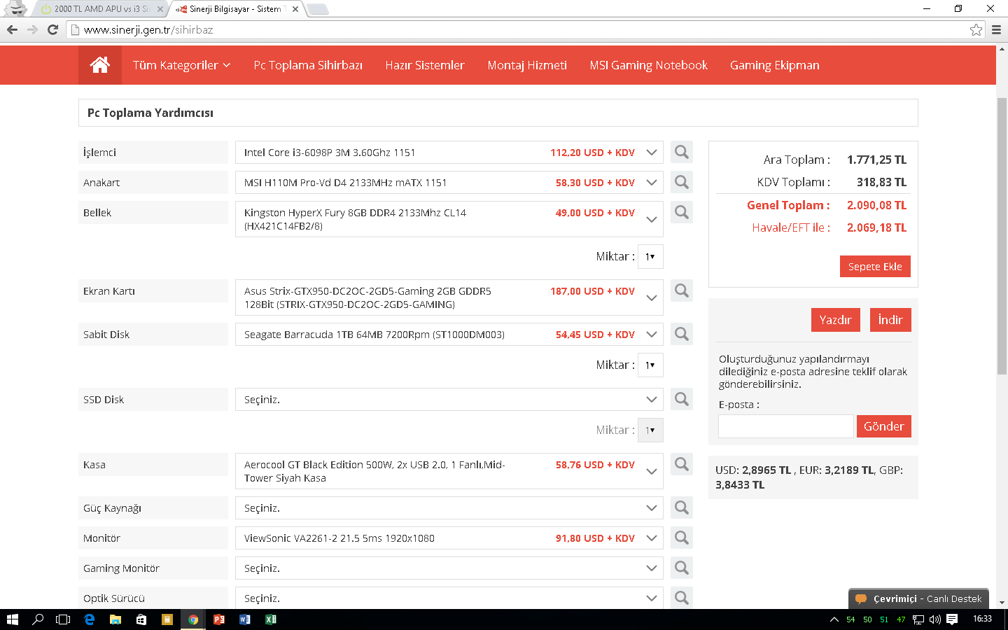The height and width of the screenshot is (630, 1008).
Task: Open the Anakart MSI H110M dropdown
Action: point(449,183)
